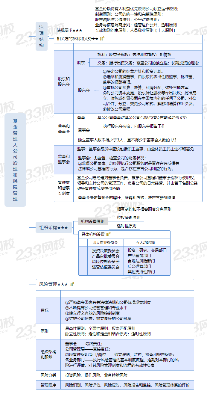The height and width of the screenshot is (394, 207).
Task: Click the line starting 基金公司总经理对董事会负责
Action: pyautogui.click(x=136, y=177)
